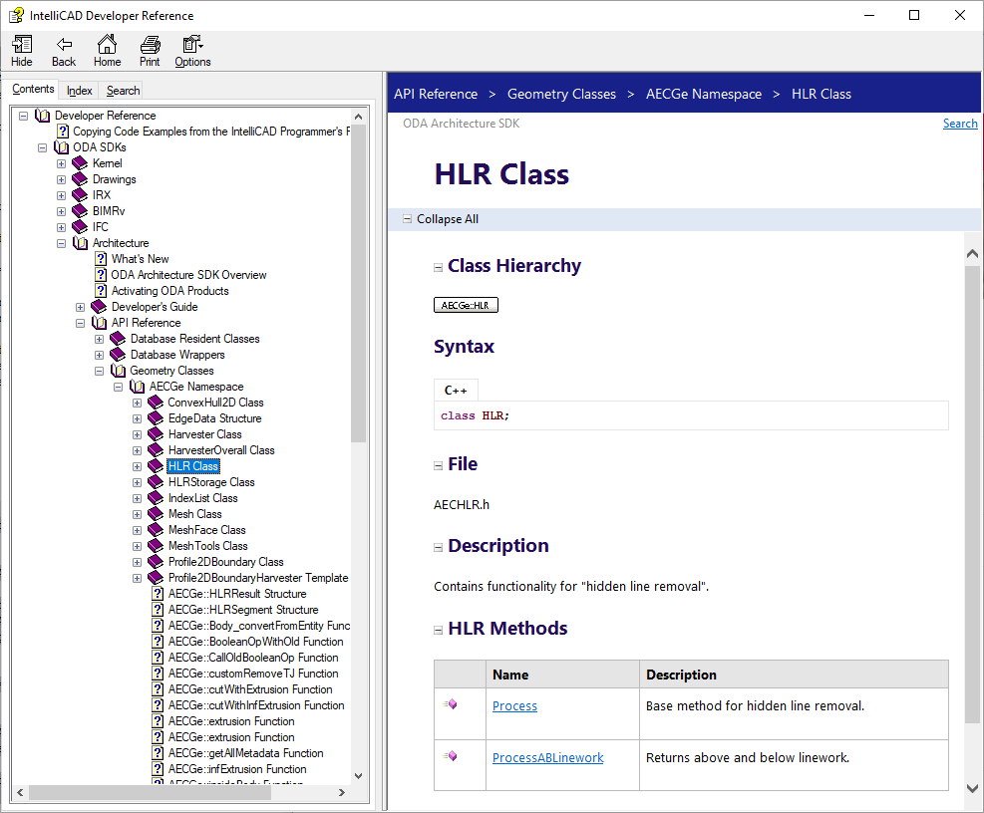Click the Mesh Class book icon
The height and width of the screenshot is (813, 984).
155,514
